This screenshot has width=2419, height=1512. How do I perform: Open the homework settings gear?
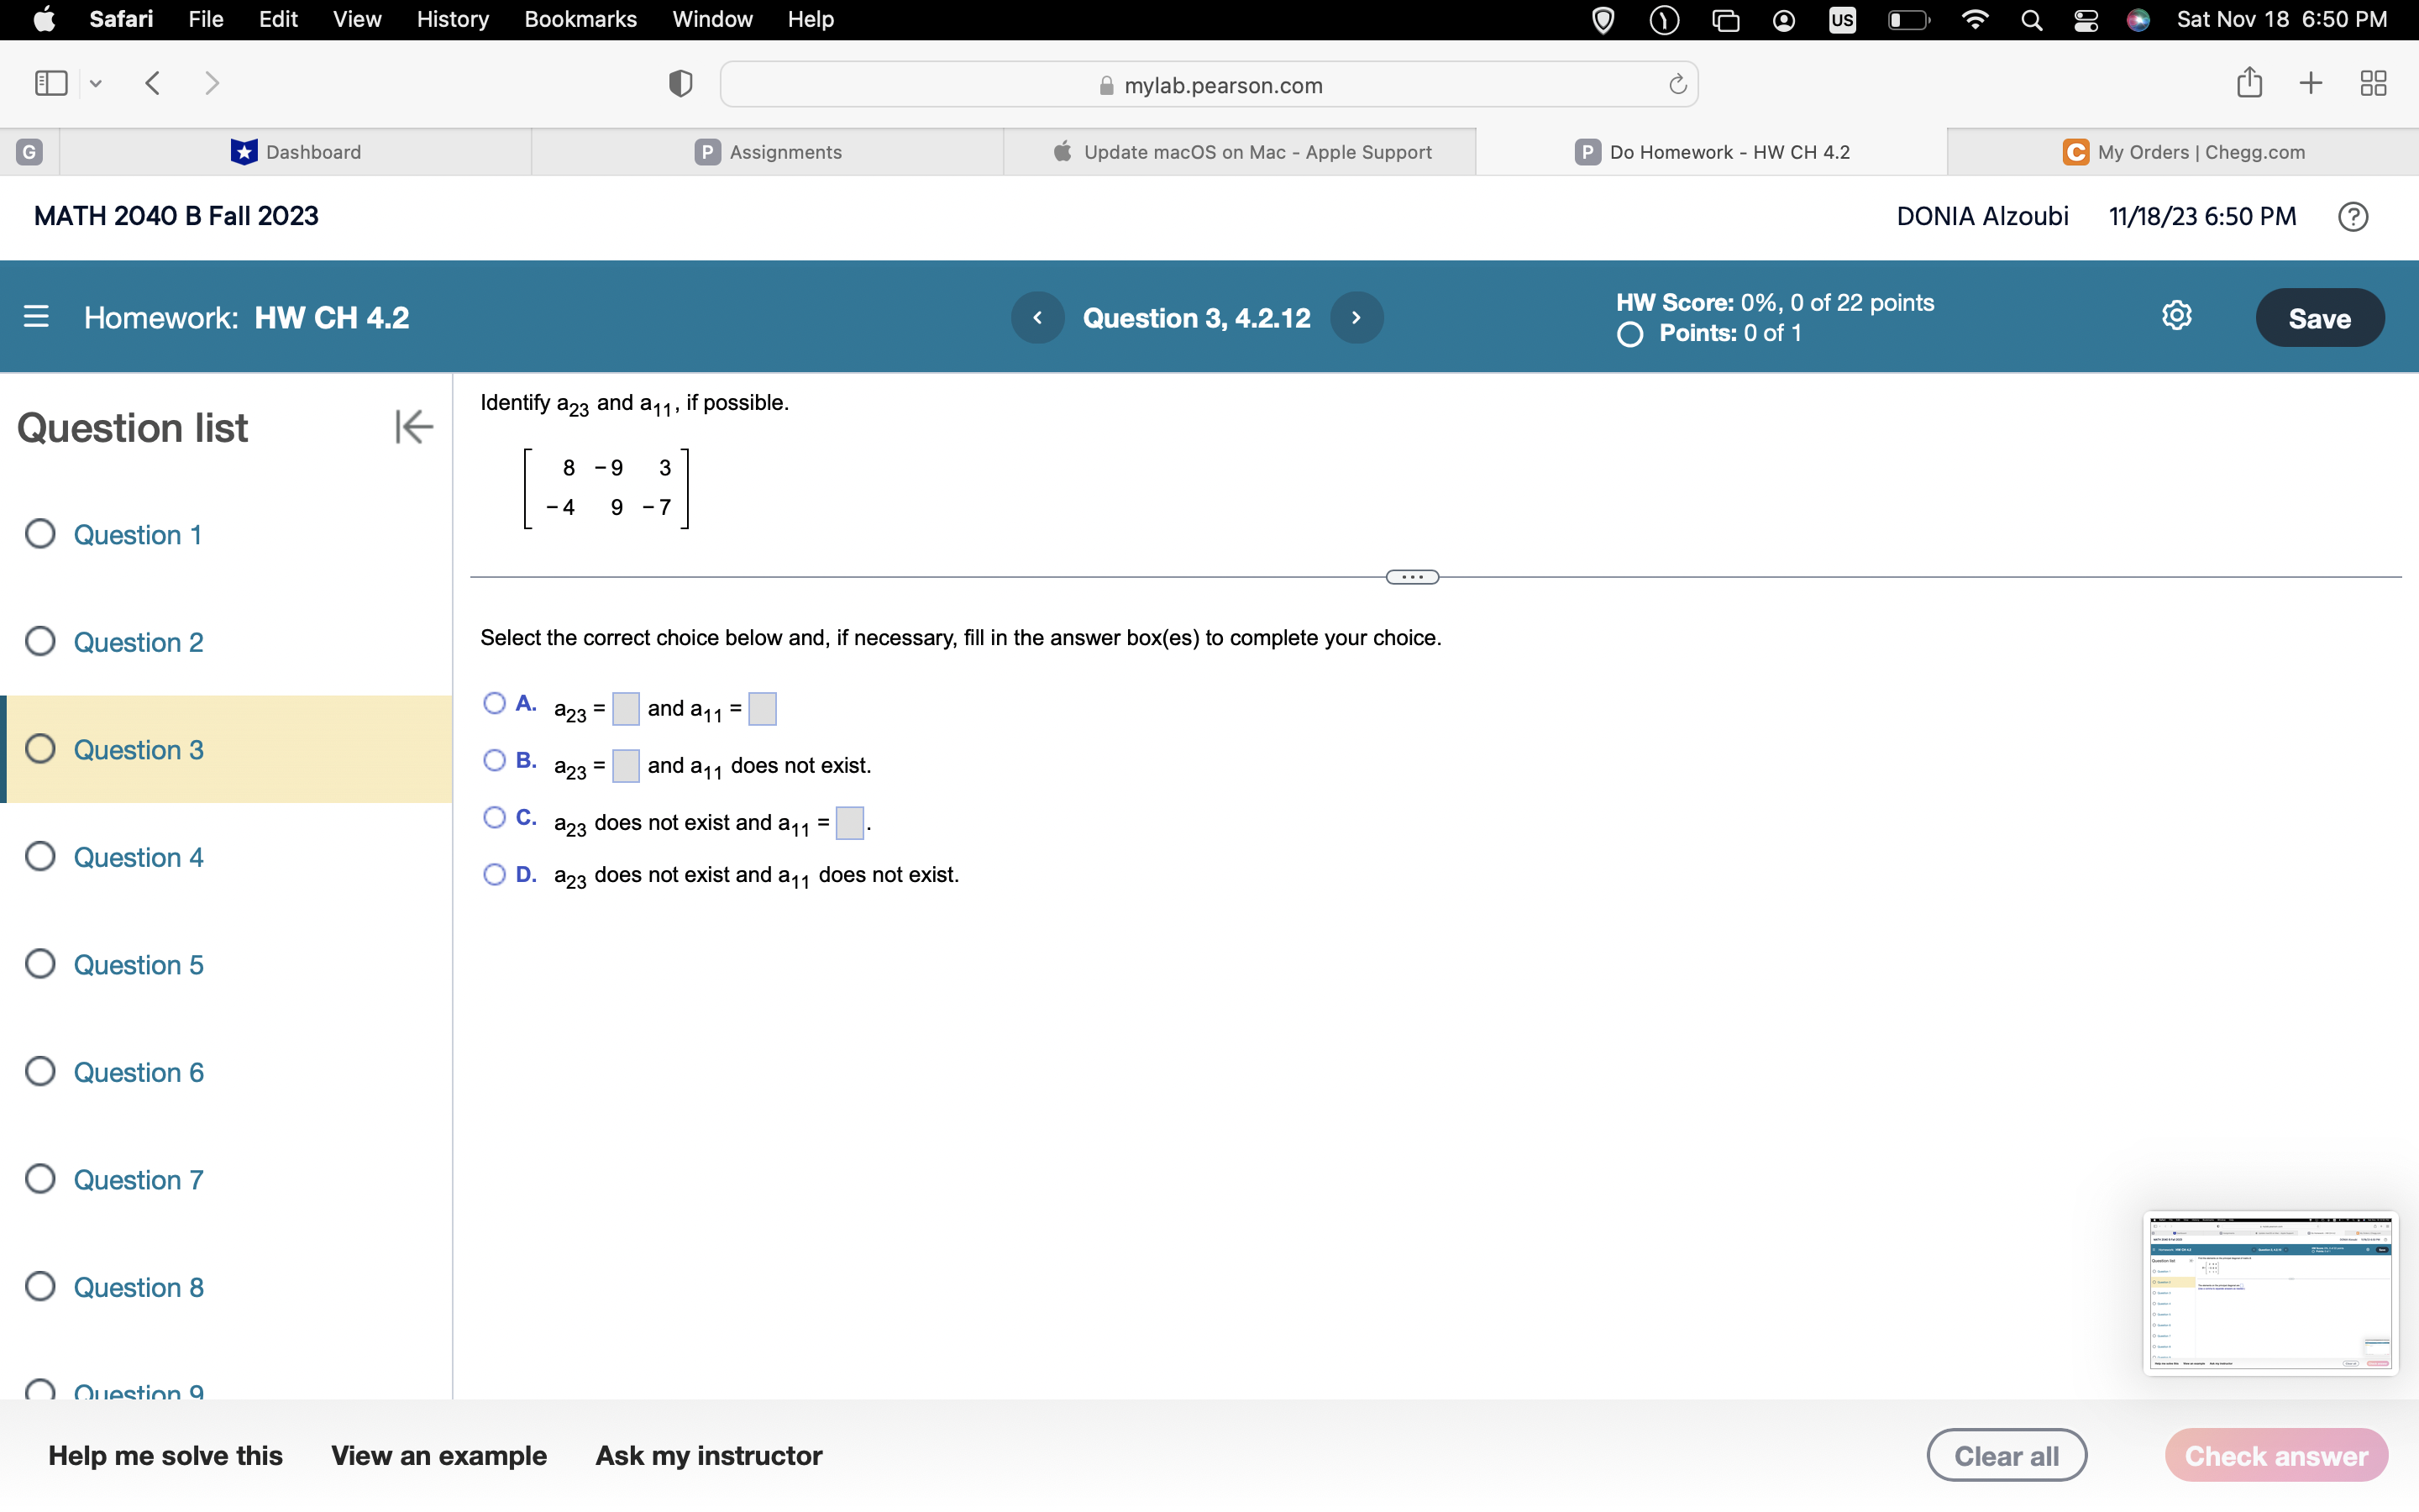(x=2176, y=315)
